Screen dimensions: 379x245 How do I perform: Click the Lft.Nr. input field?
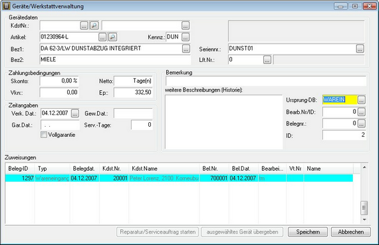245,59
